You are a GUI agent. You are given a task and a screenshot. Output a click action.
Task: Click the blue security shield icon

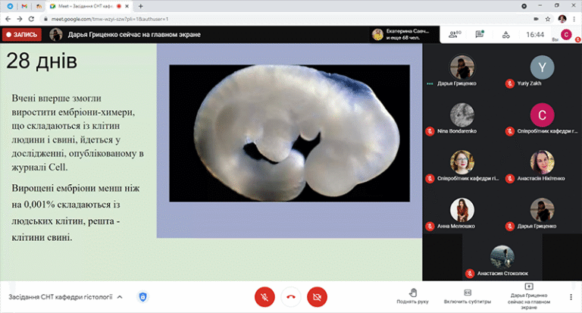coord(142,297)
